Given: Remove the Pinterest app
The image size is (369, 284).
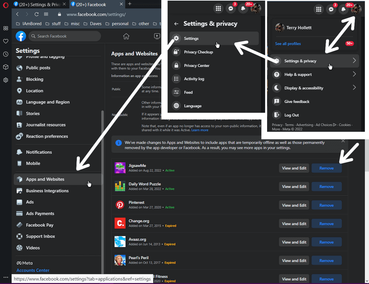Looking at the screenshot, I should (327, 205).
